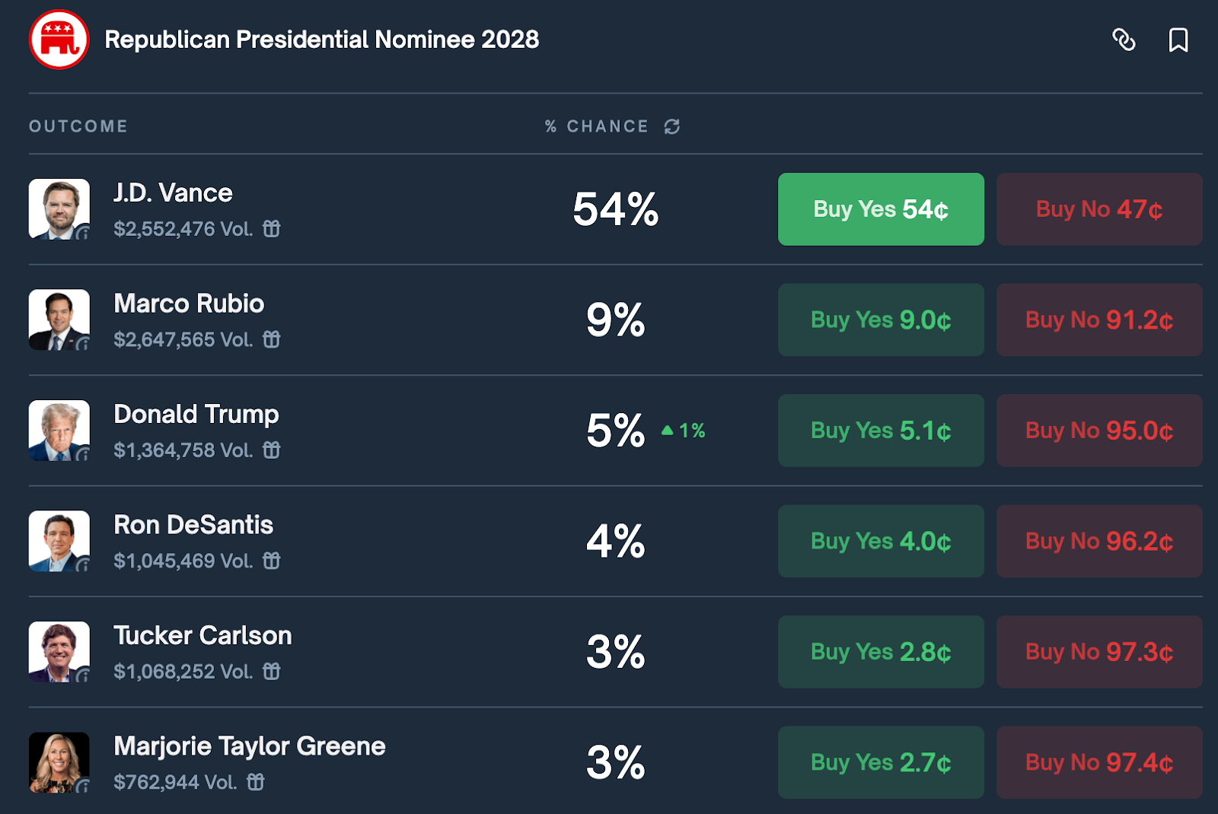This screenshot has height=814, width=1218.
Task: Open the rewards gift icon for Donald Trump
Action: click(272, 450)
